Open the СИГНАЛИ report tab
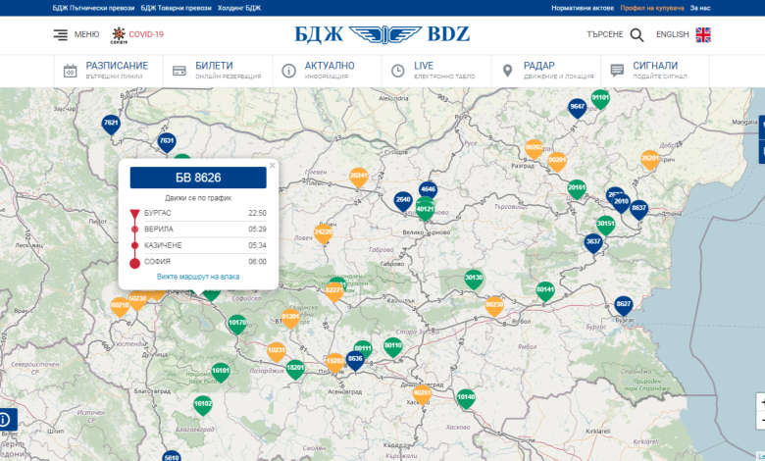Image resolution: width=765 pixels, height=461 pixels. (x=655, y=71)
